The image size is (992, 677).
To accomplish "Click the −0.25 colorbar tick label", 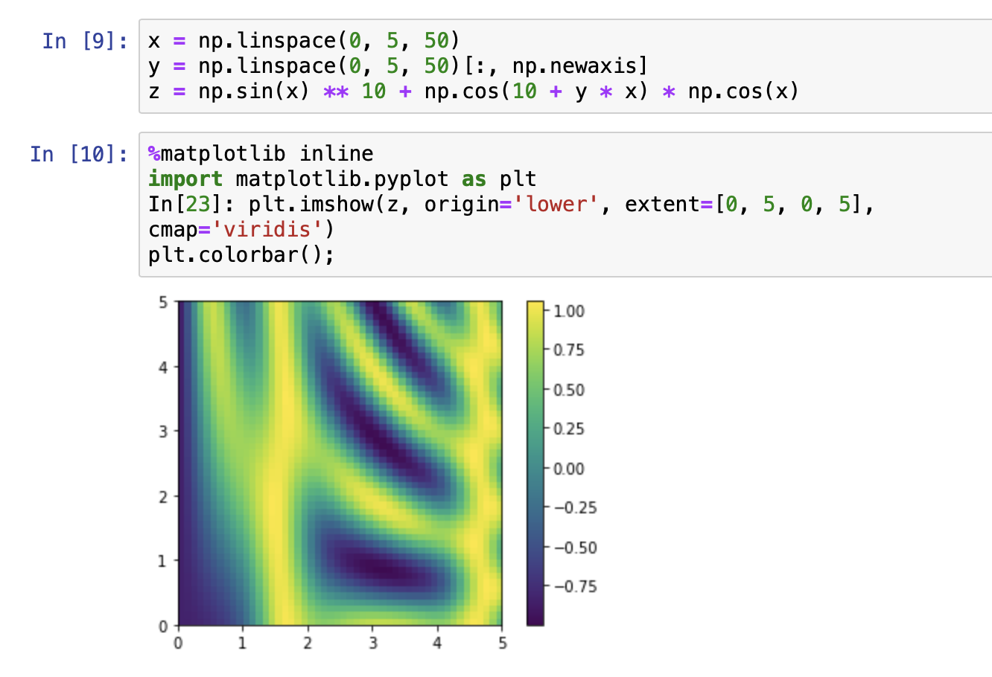I will click(575, 507).
